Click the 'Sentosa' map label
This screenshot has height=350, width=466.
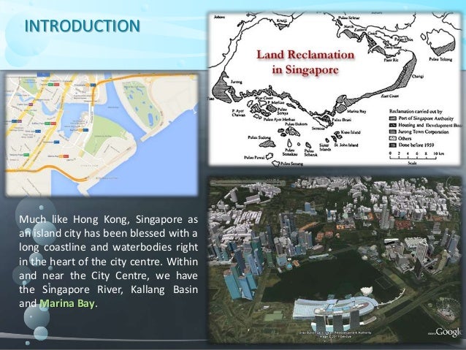point(318,129)
